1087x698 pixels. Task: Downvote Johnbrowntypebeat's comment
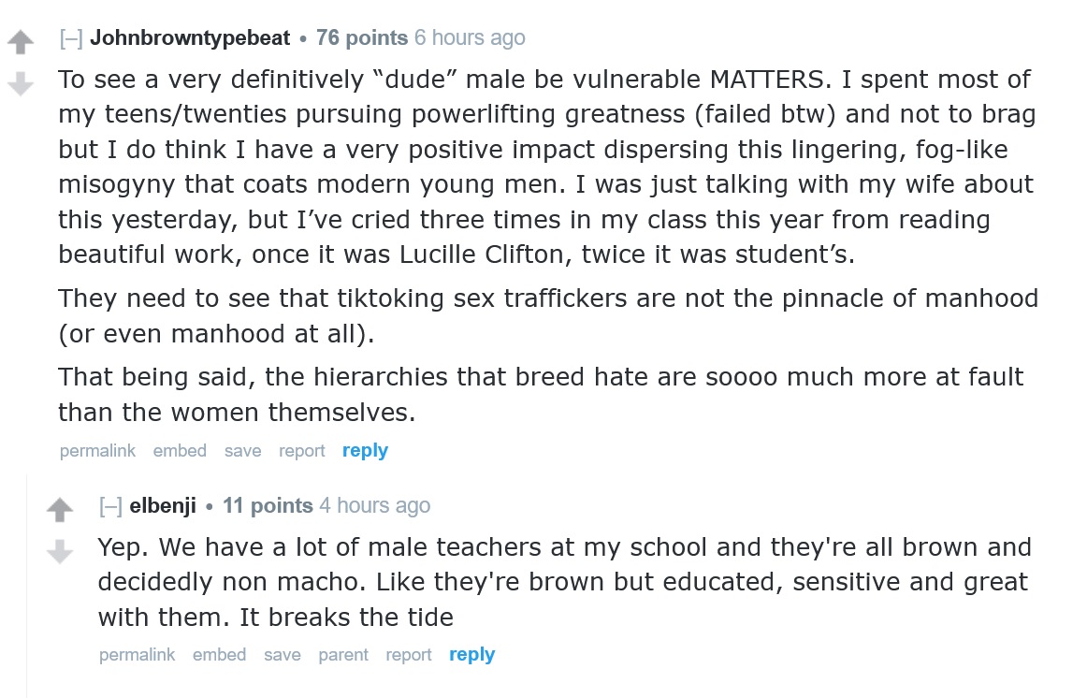(20, 85)
